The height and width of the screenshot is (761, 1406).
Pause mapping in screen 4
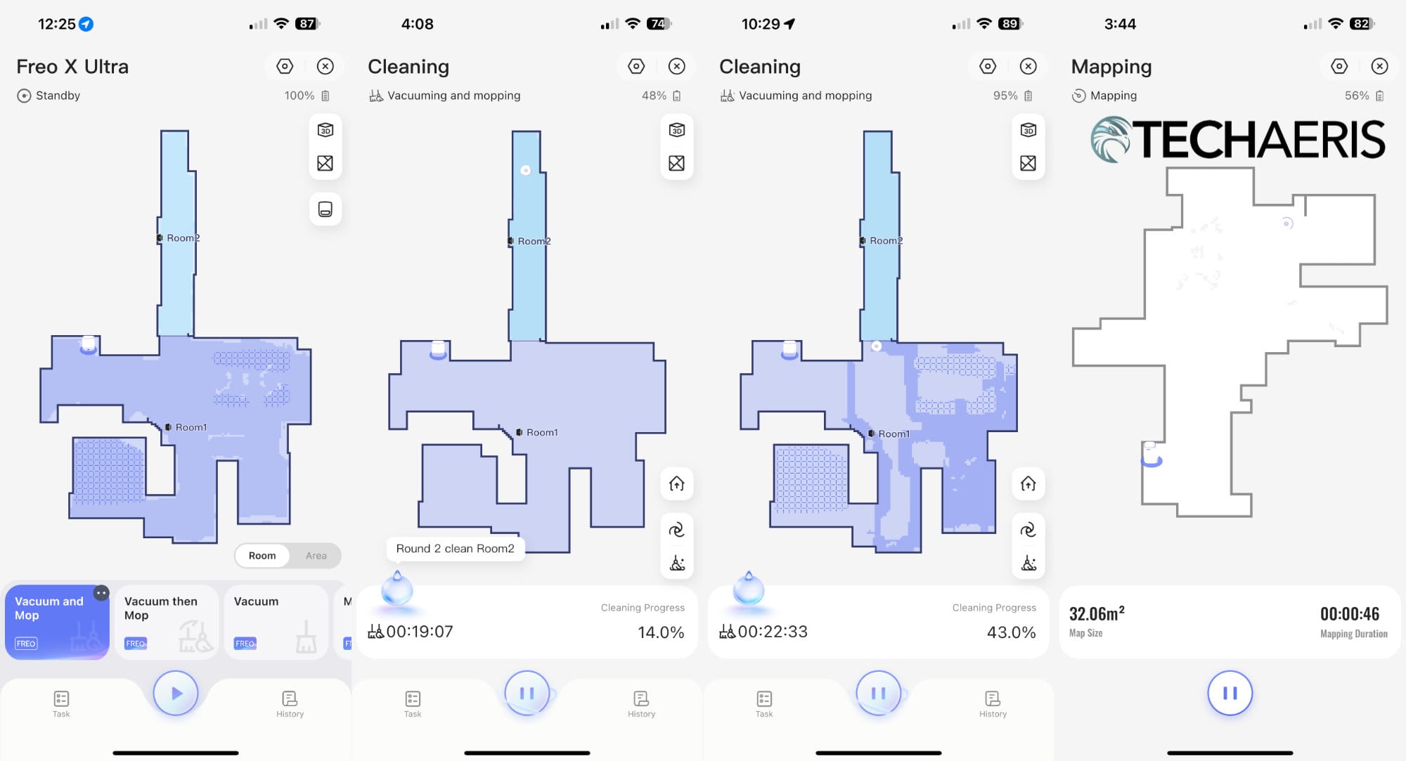pos(1229,694)
